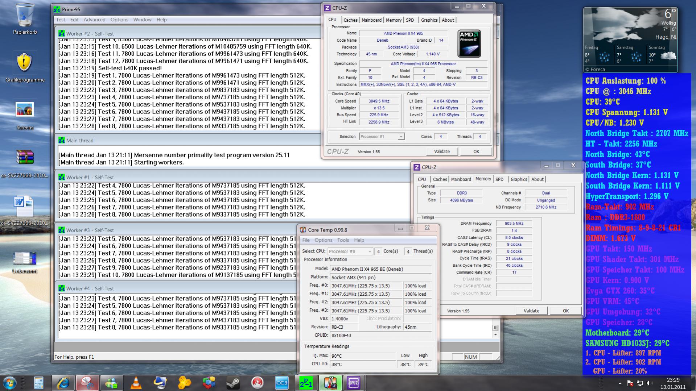The height and width of the screenshot is (391, 696).
Task: Click the purple CPU-Z taskbar icon
Action: coord(354,383)
